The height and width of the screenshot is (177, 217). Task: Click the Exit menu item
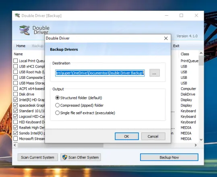[176, 46]
